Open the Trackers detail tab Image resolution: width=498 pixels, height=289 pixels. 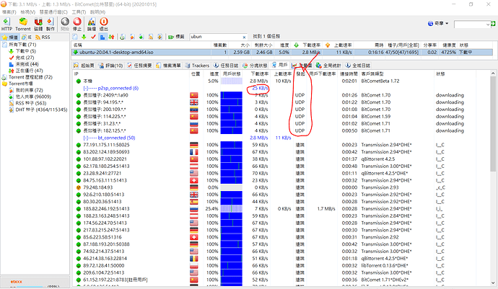tap(198, 66)
